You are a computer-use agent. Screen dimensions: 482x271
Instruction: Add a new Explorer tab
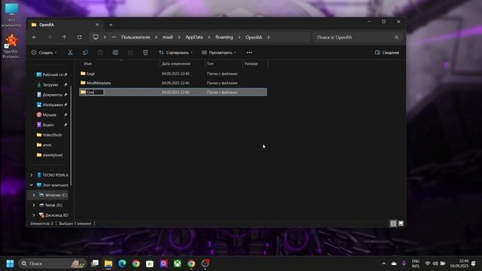pos(111,25)
